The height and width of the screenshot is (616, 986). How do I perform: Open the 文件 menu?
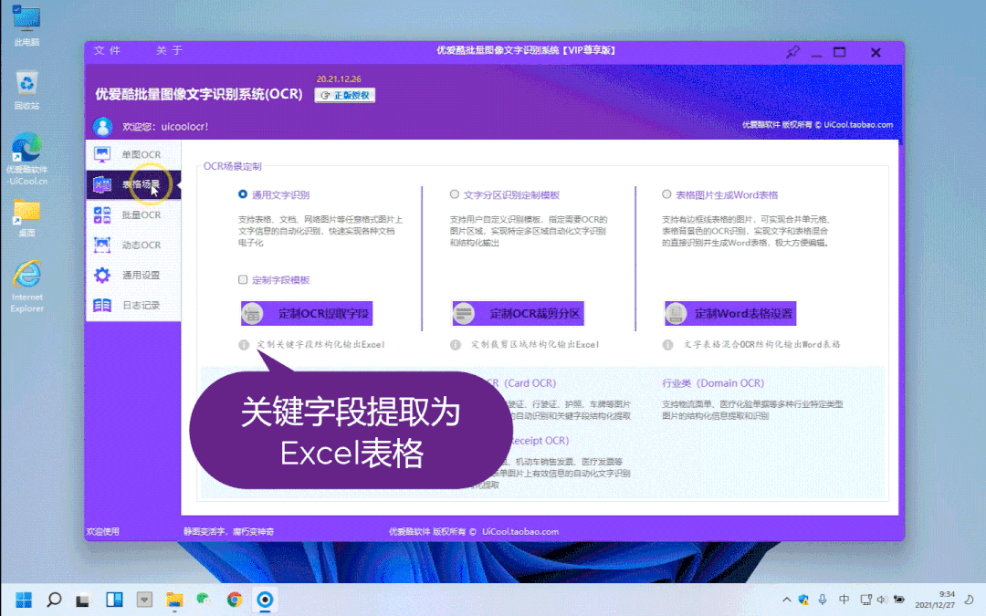[107, 50]
